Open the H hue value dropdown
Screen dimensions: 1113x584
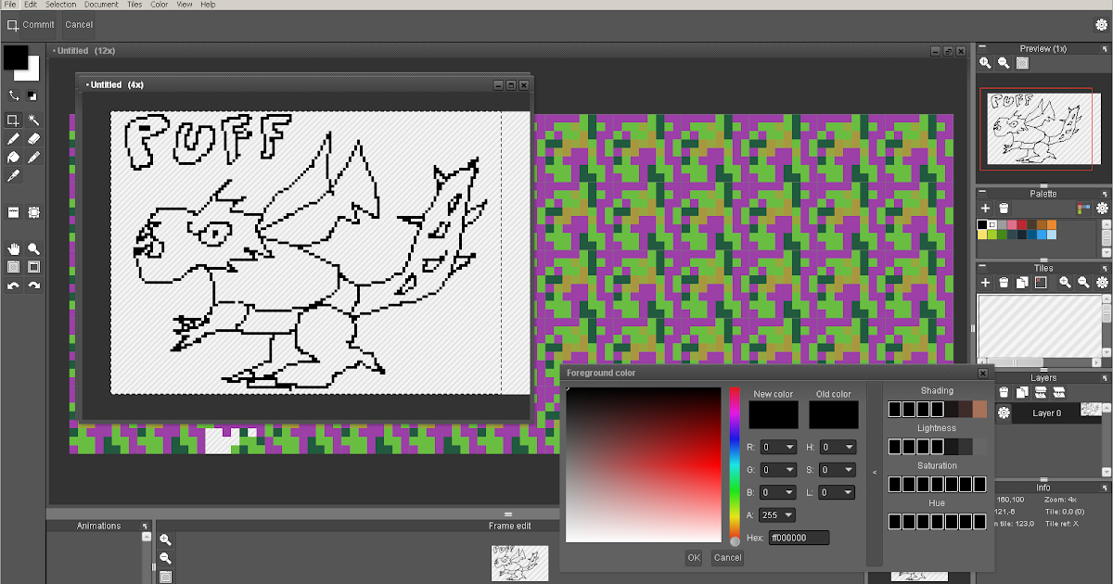[838, 447]
